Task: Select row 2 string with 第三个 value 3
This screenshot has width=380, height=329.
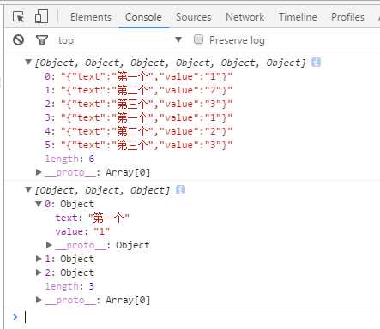Action: point(138,104)
